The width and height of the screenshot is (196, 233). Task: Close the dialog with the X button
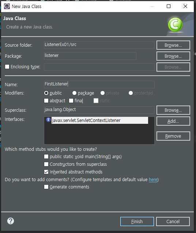[x=185, y=6]
